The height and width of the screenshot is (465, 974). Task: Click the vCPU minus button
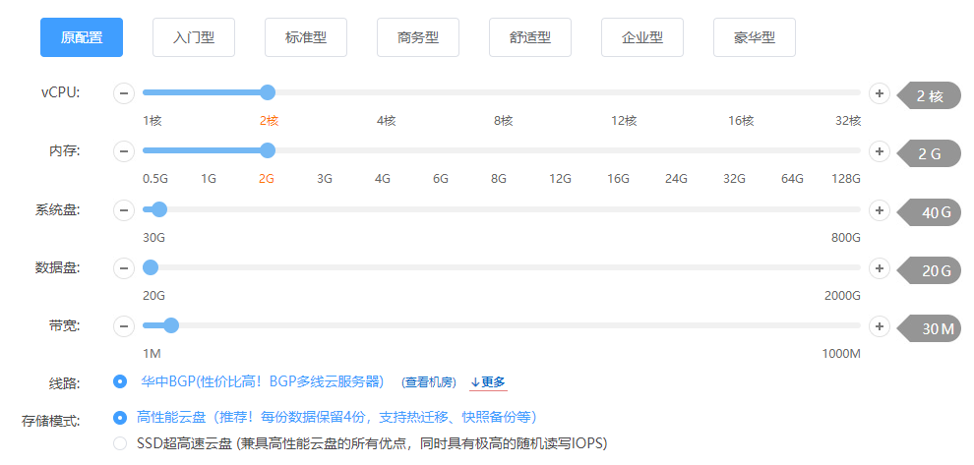tap(124, 93)
